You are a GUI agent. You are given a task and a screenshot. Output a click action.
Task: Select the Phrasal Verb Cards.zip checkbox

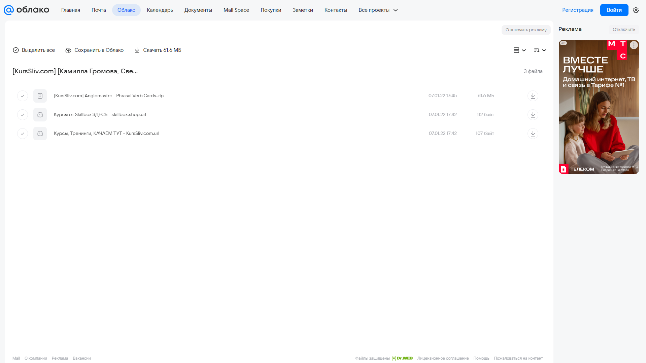click(x=23, y=96)
